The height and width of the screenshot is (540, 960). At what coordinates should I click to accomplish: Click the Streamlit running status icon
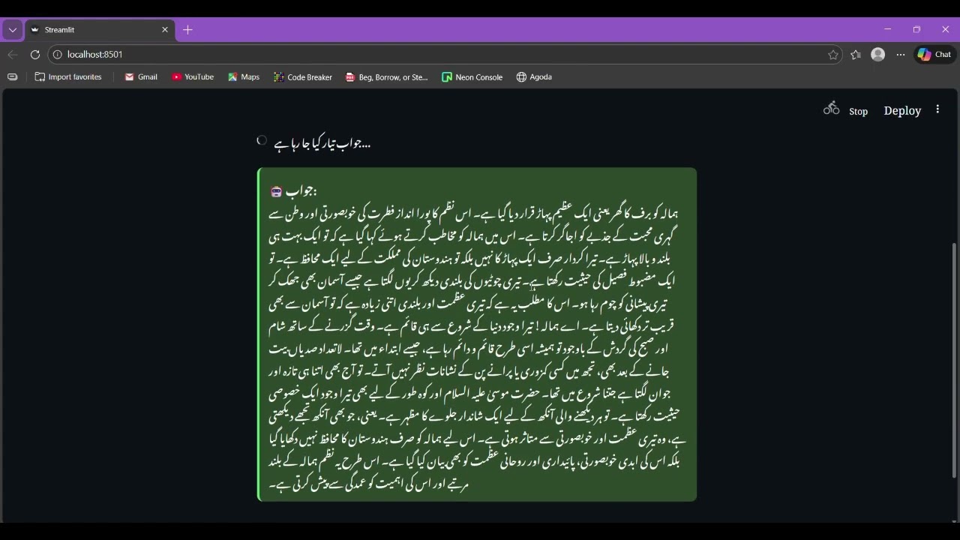pos(831,108)
